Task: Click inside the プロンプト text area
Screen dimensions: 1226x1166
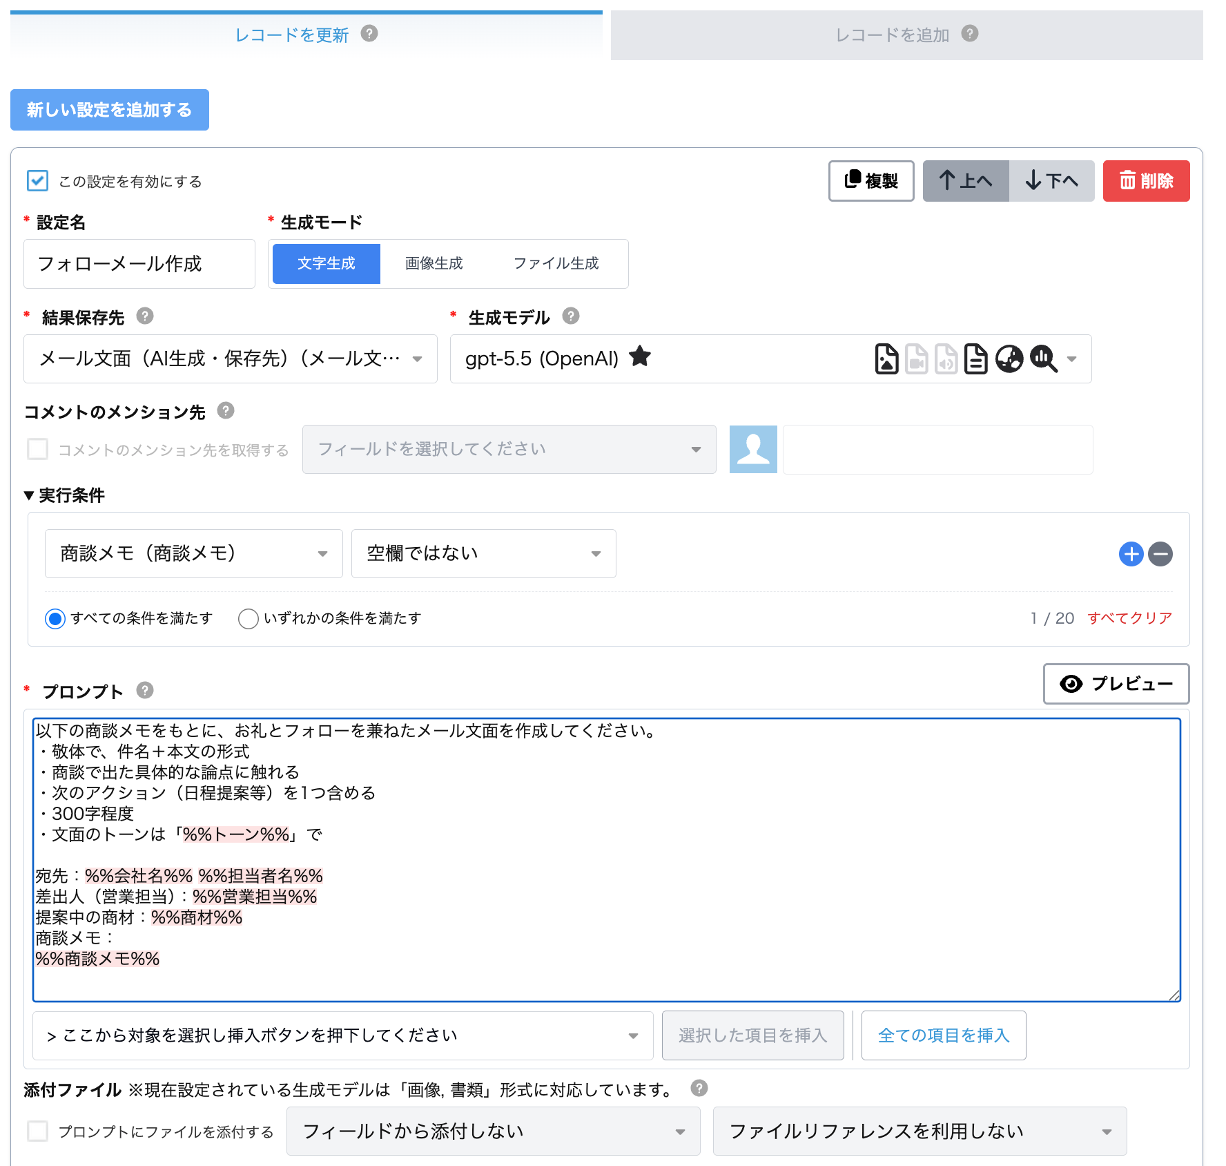Action: click(x=606, y=859)
